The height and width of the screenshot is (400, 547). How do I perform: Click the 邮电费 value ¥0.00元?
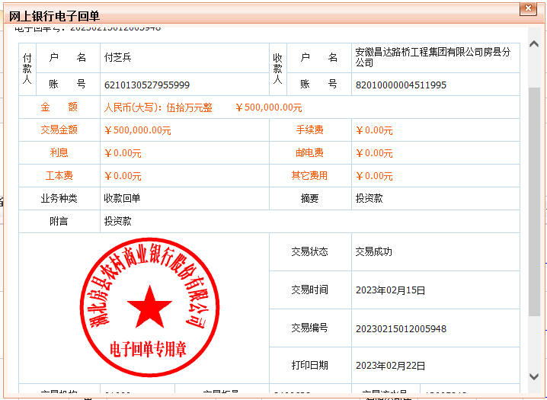tap(374, 153)
